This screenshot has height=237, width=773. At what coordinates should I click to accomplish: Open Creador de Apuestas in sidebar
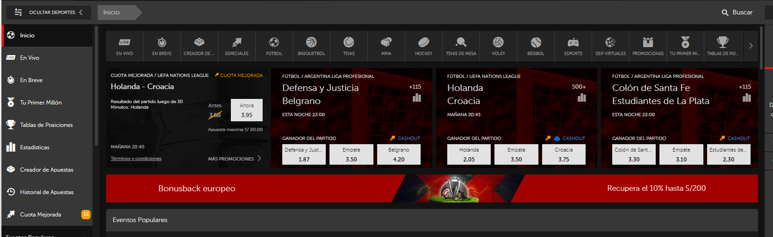[47, 170]
